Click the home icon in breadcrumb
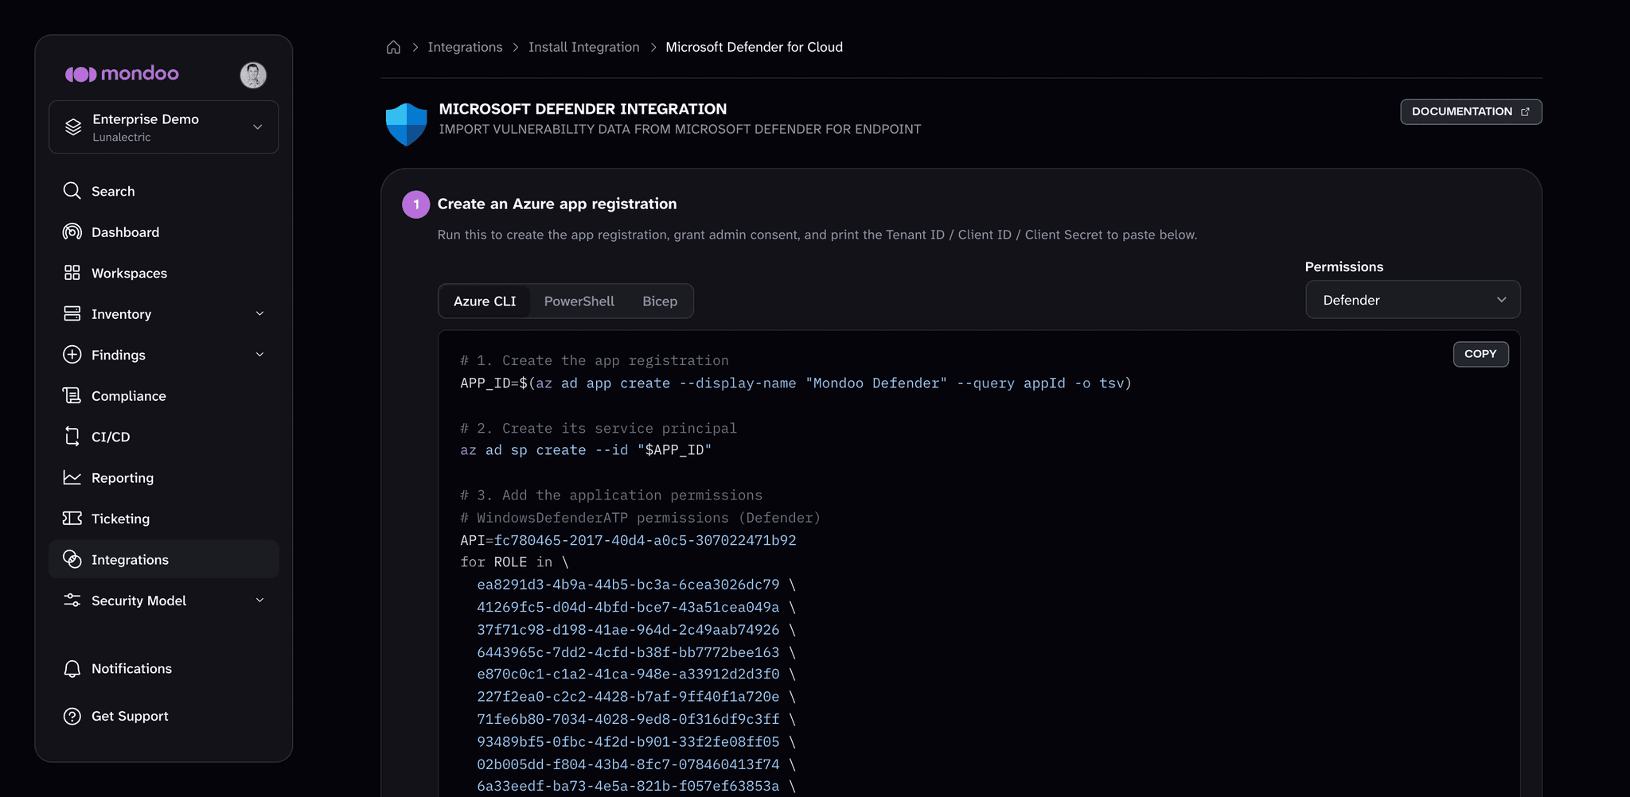This screenshot has width=1630, height=797. coord(393,47)
